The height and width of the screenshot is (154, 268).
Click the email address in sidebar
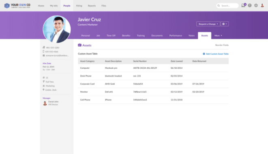point(57,55)
